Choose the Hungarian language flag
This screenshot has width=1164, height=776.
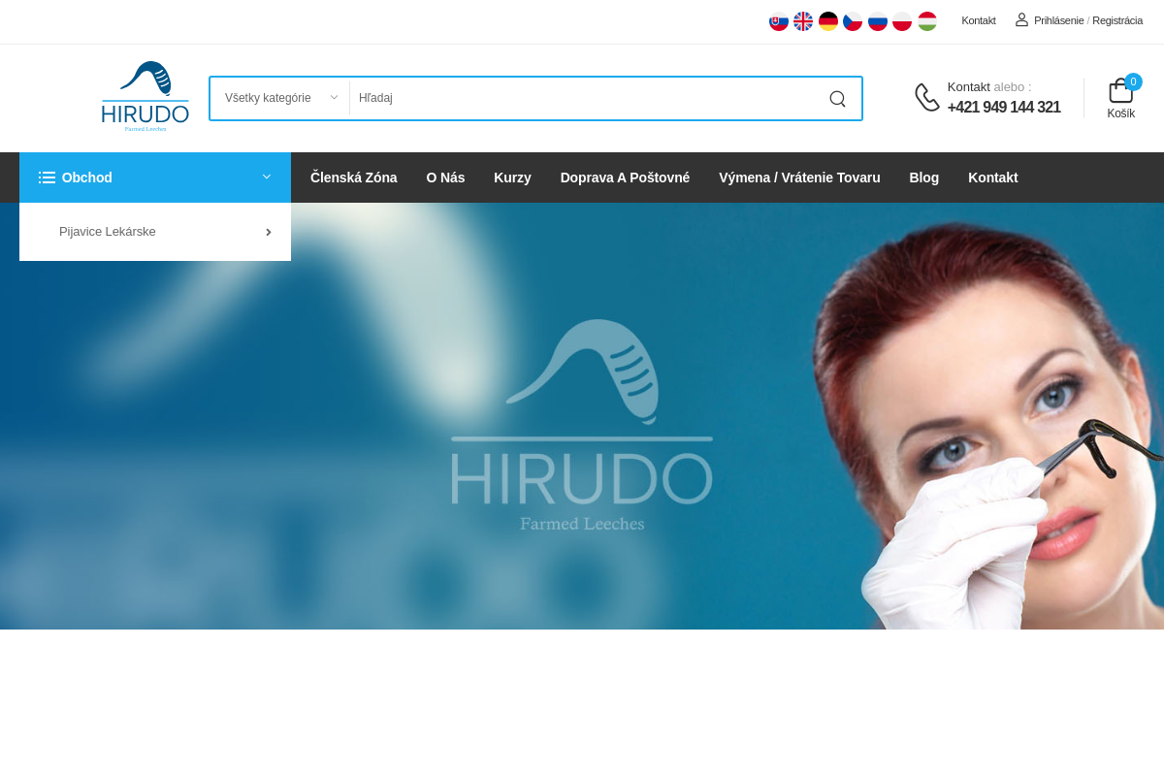926,20
